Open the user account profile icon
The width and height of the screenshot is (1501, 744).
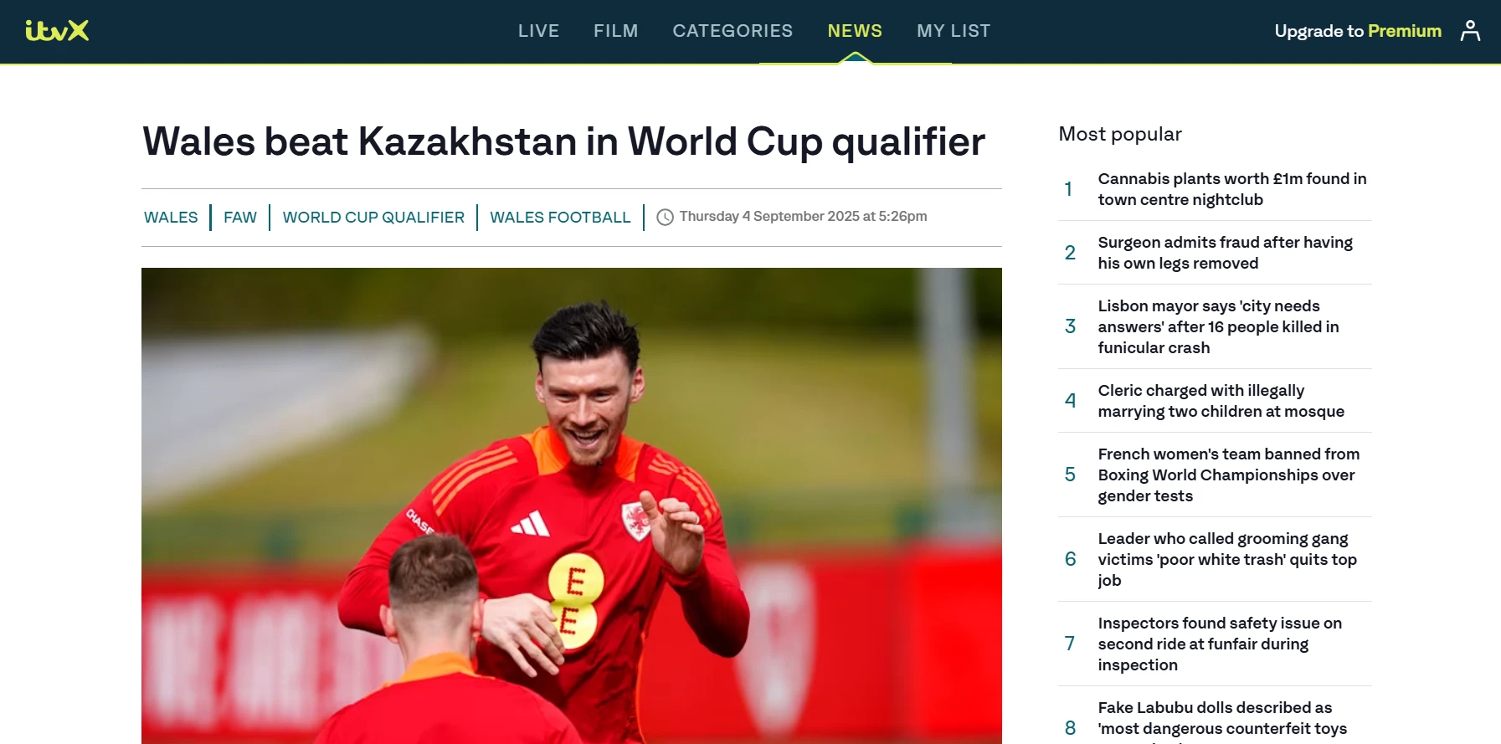pyautogui.click(x=1470, y=31)
